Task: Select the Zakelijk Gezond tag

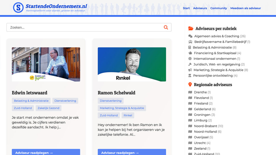Action: pos(49,108)
